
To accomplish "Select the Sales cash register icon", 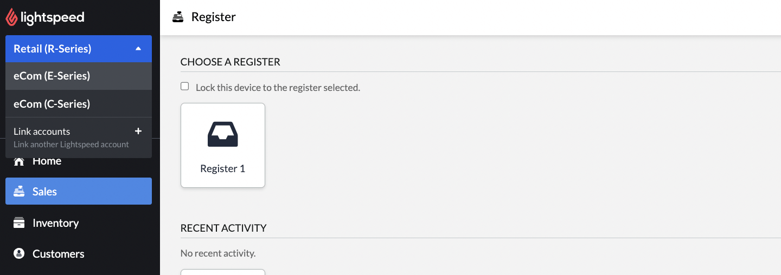I will (19, 192).
